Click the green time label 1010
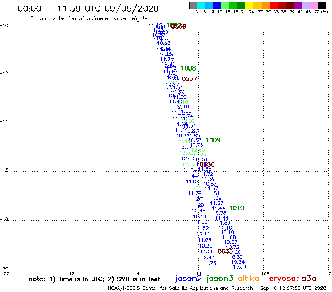332x292 pixels. pos(237,208)
